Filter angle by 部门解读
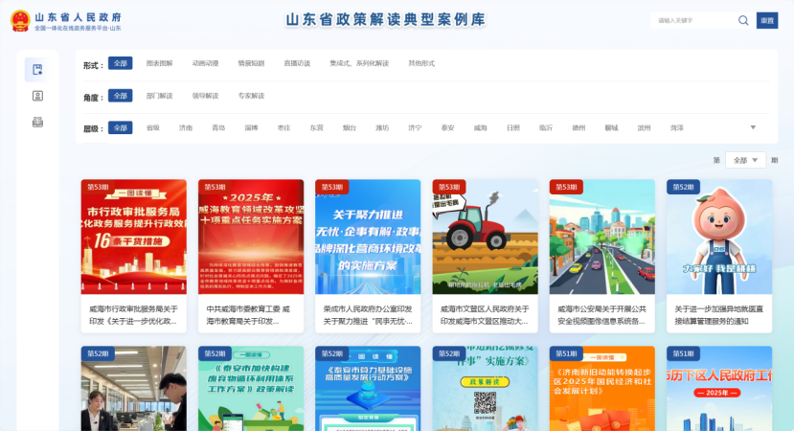The width and height of the screenshot is (794, 431). click(x=160, y=96)
